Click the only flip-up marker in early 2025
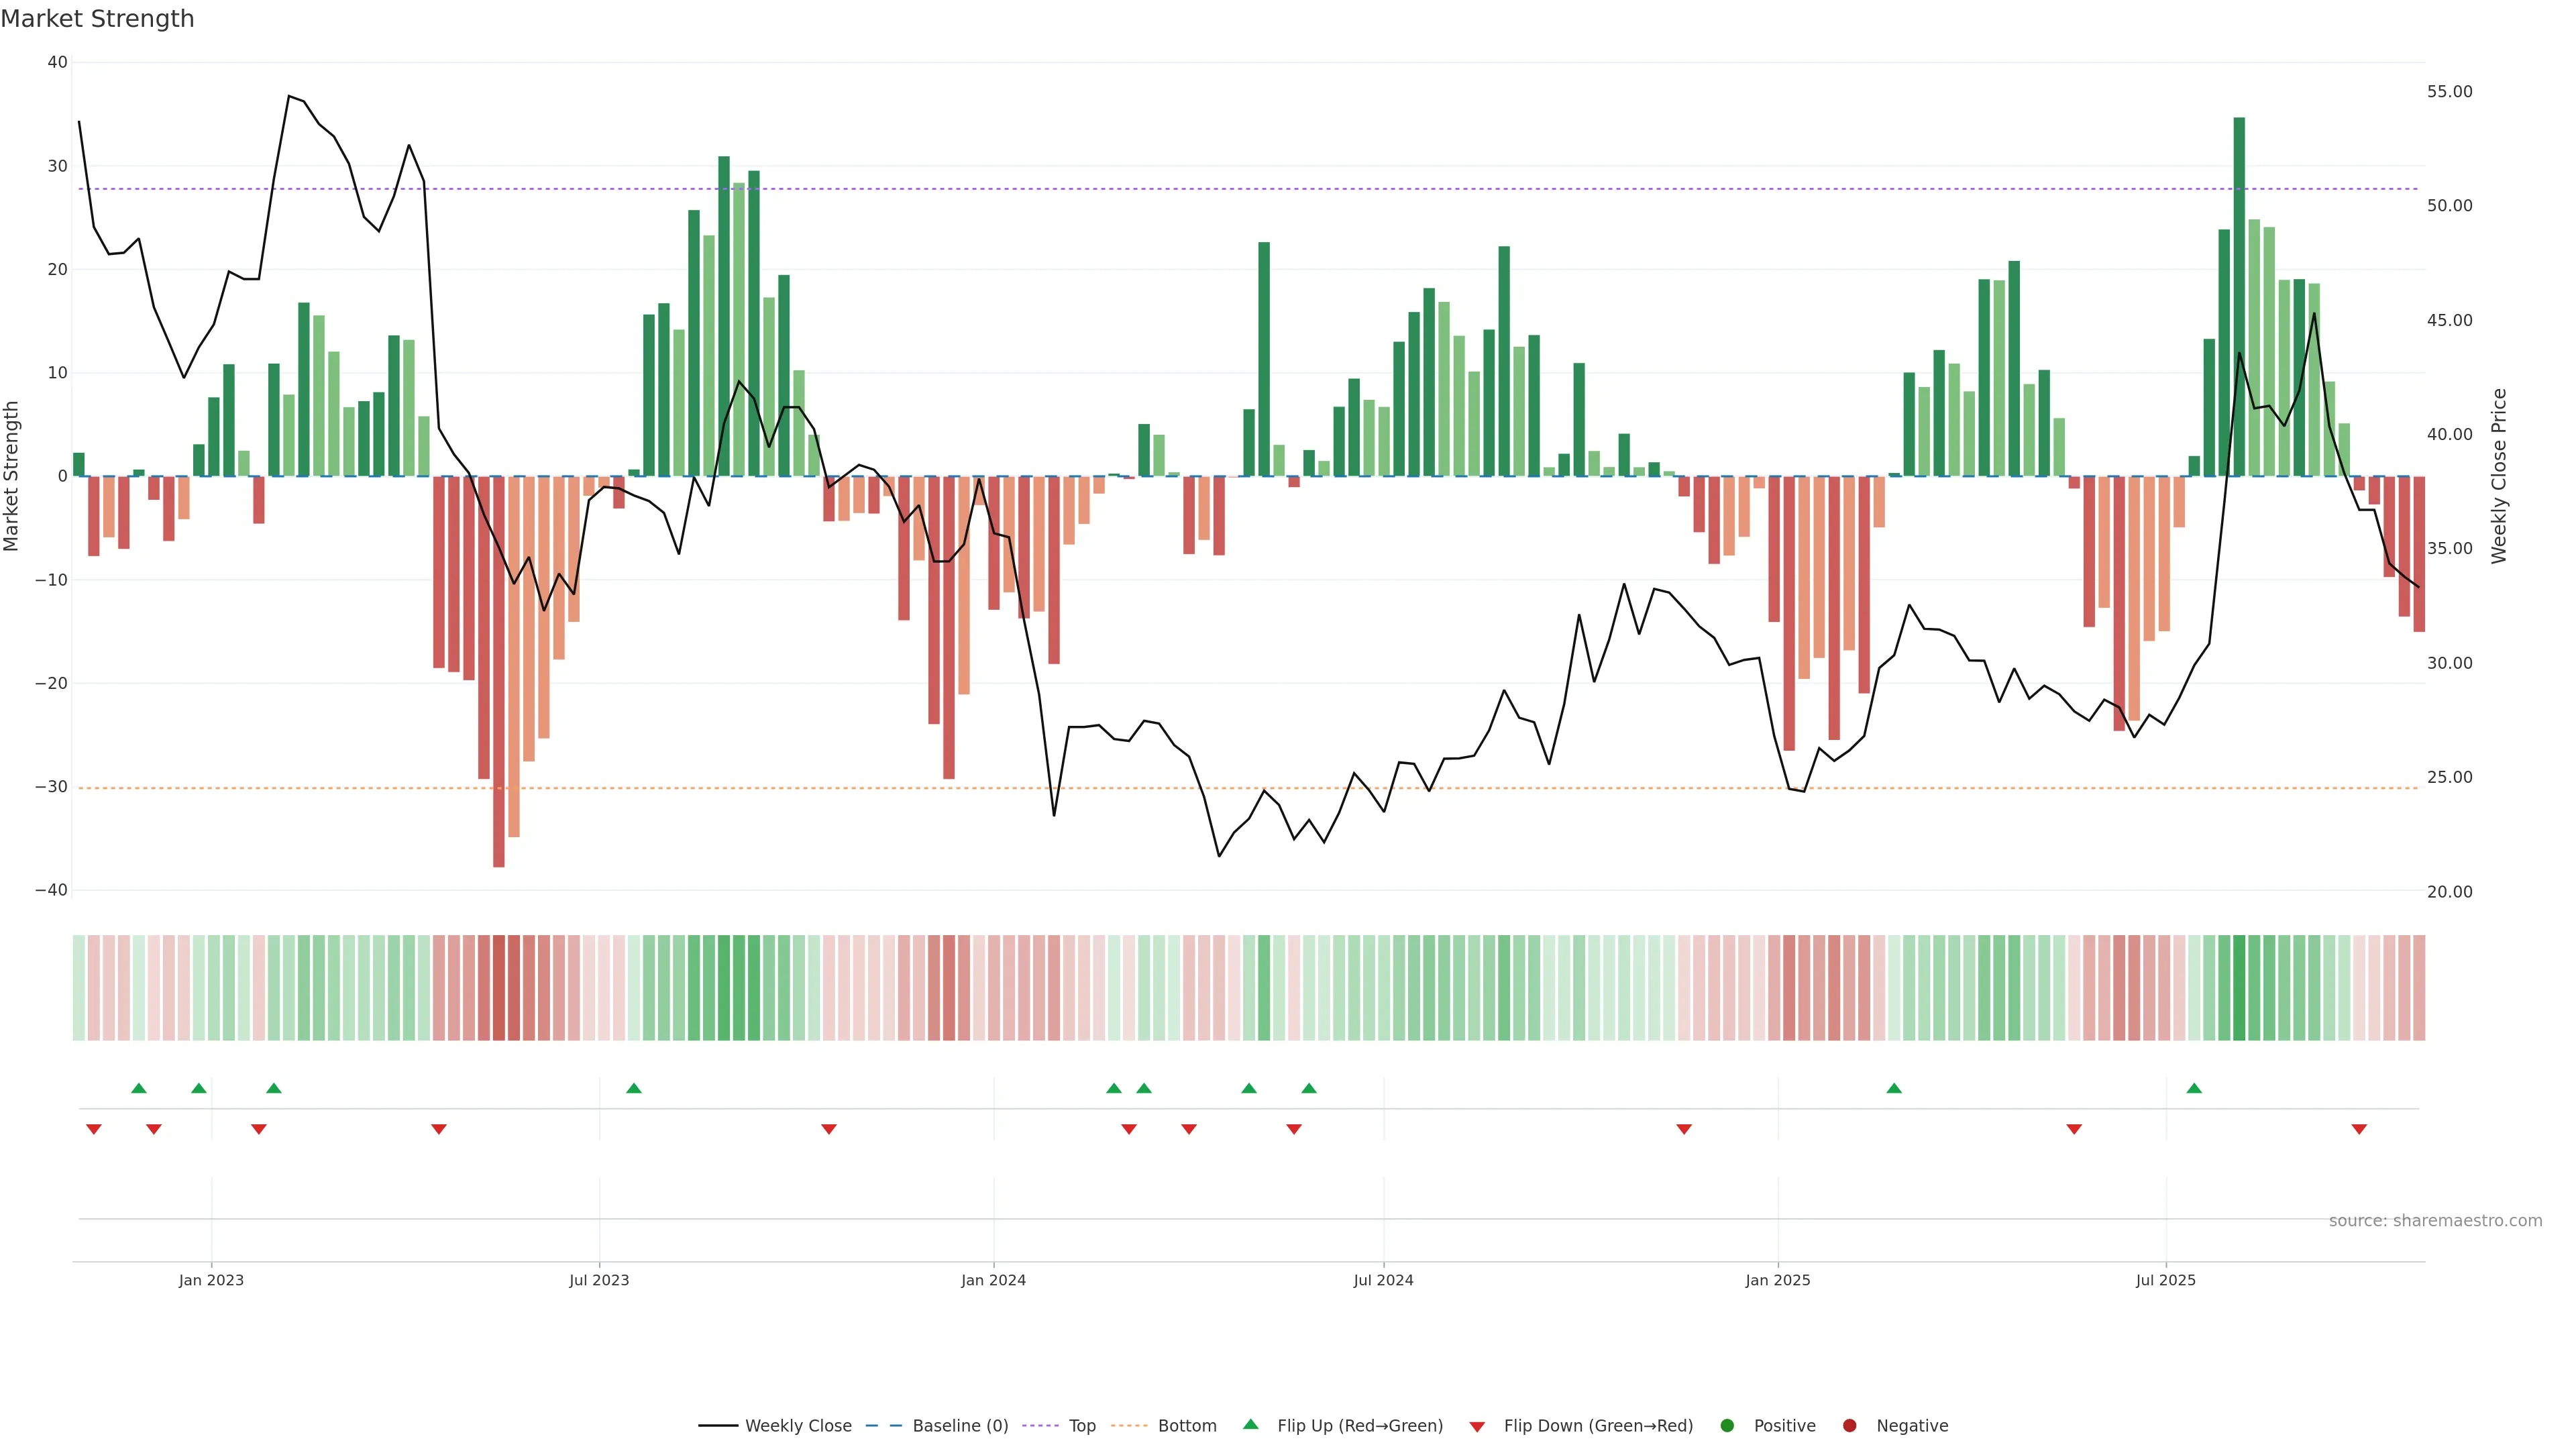This screenshot has width=2576, height=1449. (x=1894, y=1088)
